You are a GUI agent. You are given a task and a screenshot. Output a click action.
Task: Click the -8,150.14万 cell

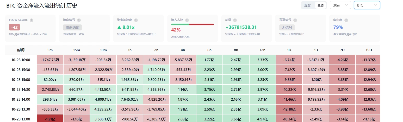click(183, 80)
